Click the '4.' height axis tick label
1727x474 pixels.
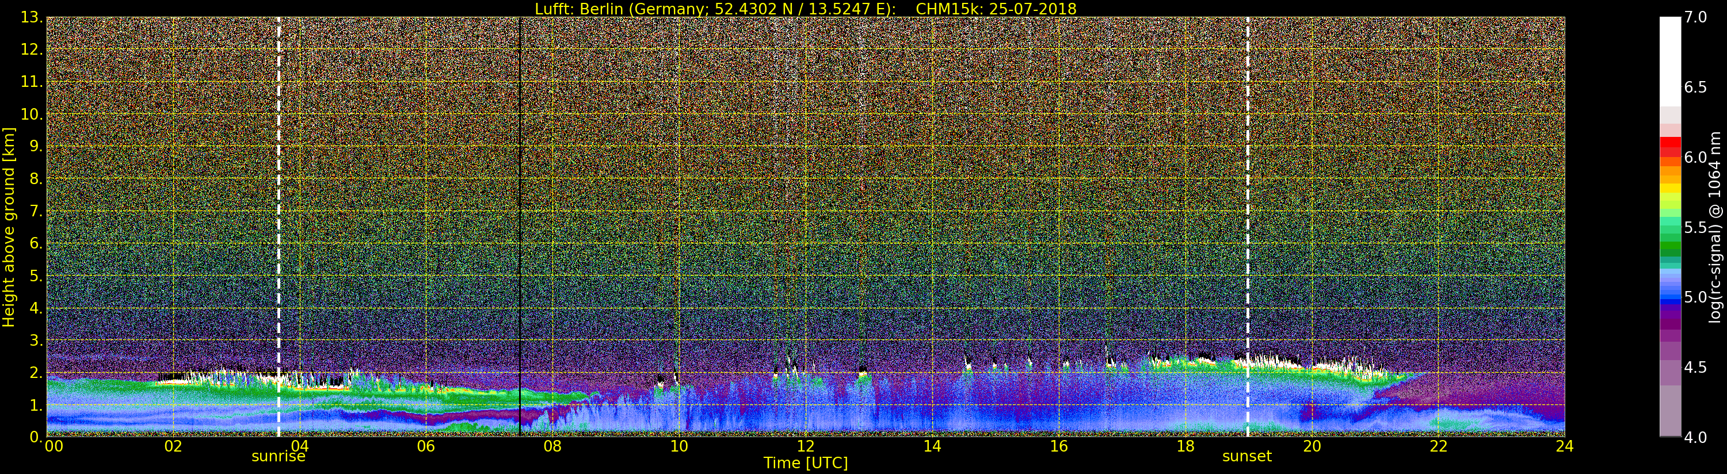pyautogui.click(x=36, y=308)
